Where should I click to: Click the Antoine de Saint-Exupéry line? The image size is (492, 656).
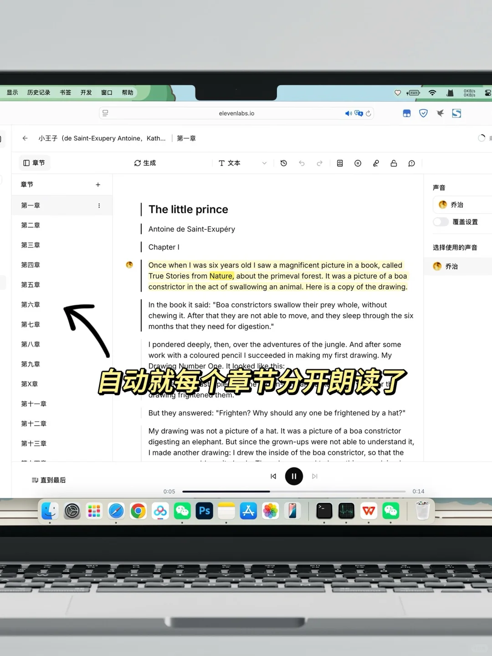(192, 229)
